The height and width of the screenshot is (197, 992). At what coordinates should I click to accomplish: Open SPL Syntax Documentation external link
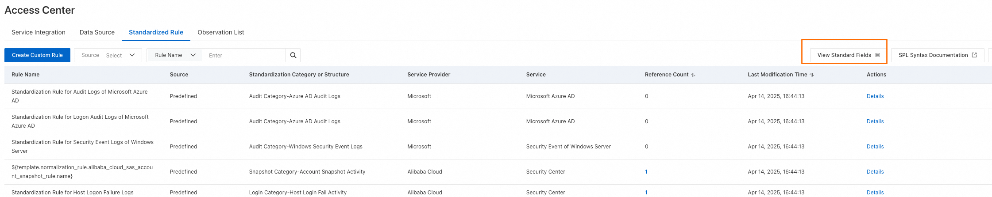point(938,55)
